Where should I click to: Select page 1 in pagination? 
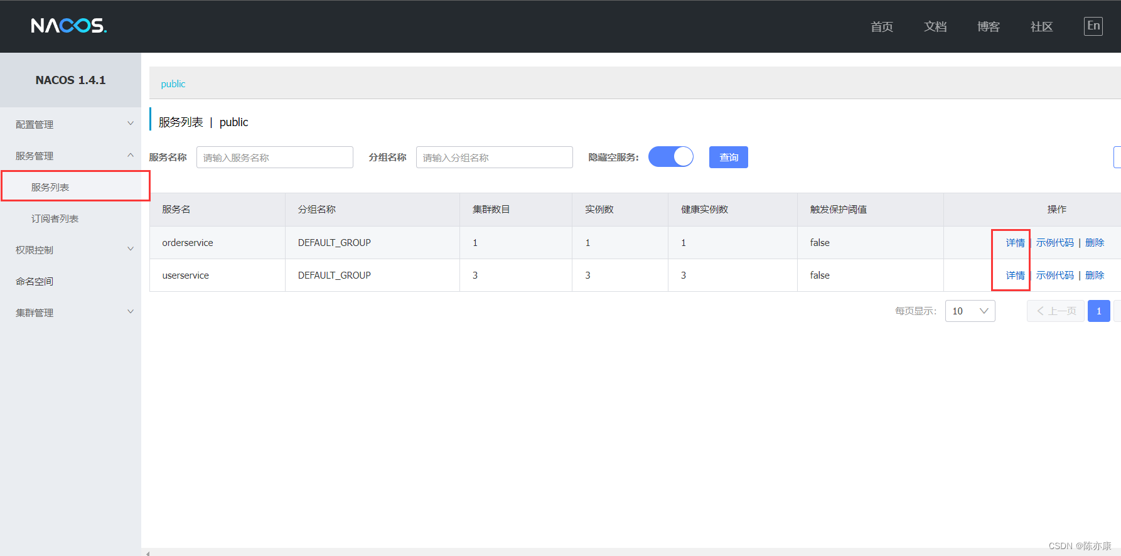1098,311
